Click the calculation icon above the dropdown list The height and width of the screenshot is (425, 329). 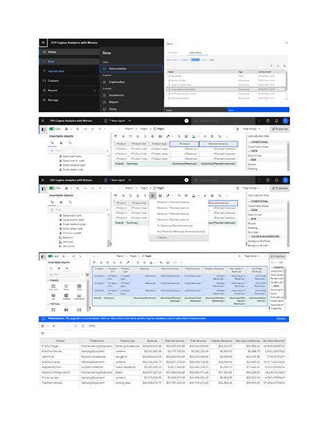point(153,196)
